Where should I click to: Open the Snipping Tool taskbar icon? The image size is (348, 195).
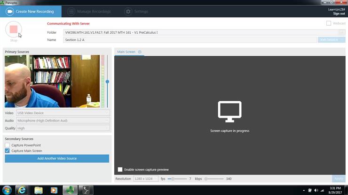[x=86, y=190]
